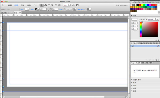Image resolution: width=160 pixels, height=98 pixels.
Task: Toggle the corner radius options icon
Action: [49, 9]
